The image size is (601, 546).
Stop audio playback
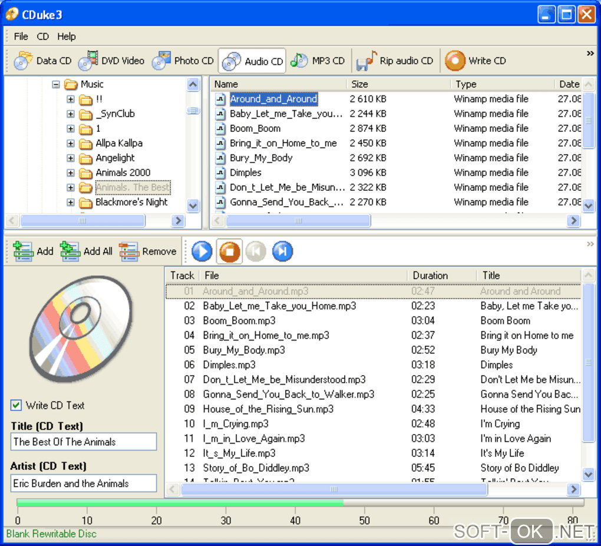(x=229, y=252)
